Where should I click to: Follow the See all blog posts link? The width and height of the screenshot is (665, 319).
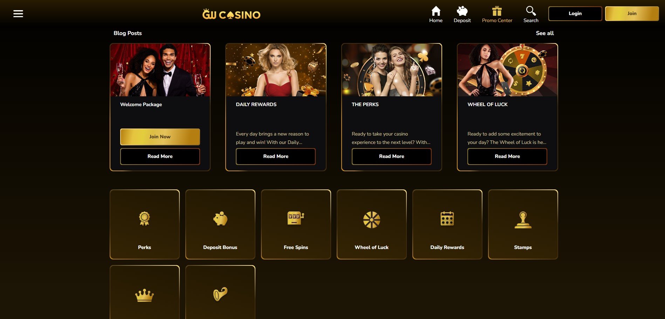click(545, 33)
